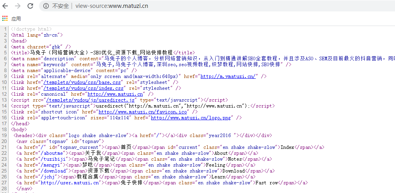This screenshot has width=395, height=193.
Task: Click the "Download" span text
Action: click(x=234, y=171)
